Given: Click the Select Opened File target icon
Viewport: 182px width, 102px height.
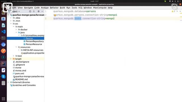Looking at the screenshot, I should coord(30,11).
